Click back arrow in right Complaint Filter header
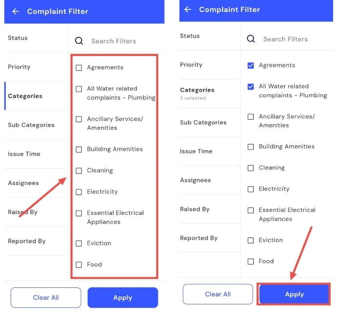 188,9
